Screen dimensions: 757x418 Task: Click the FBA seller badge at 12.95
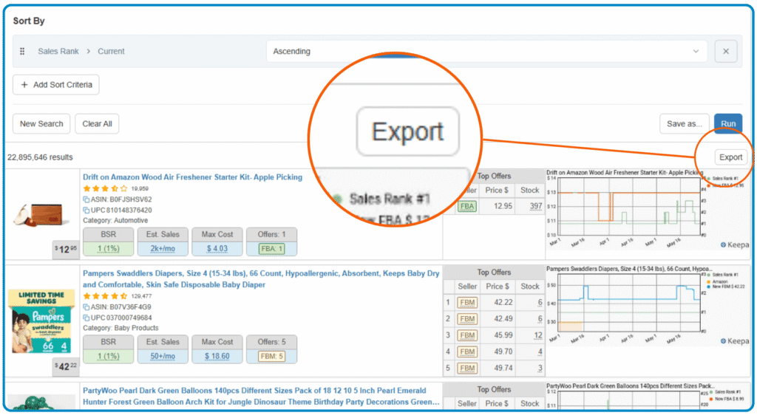click(x=467, y=206)
